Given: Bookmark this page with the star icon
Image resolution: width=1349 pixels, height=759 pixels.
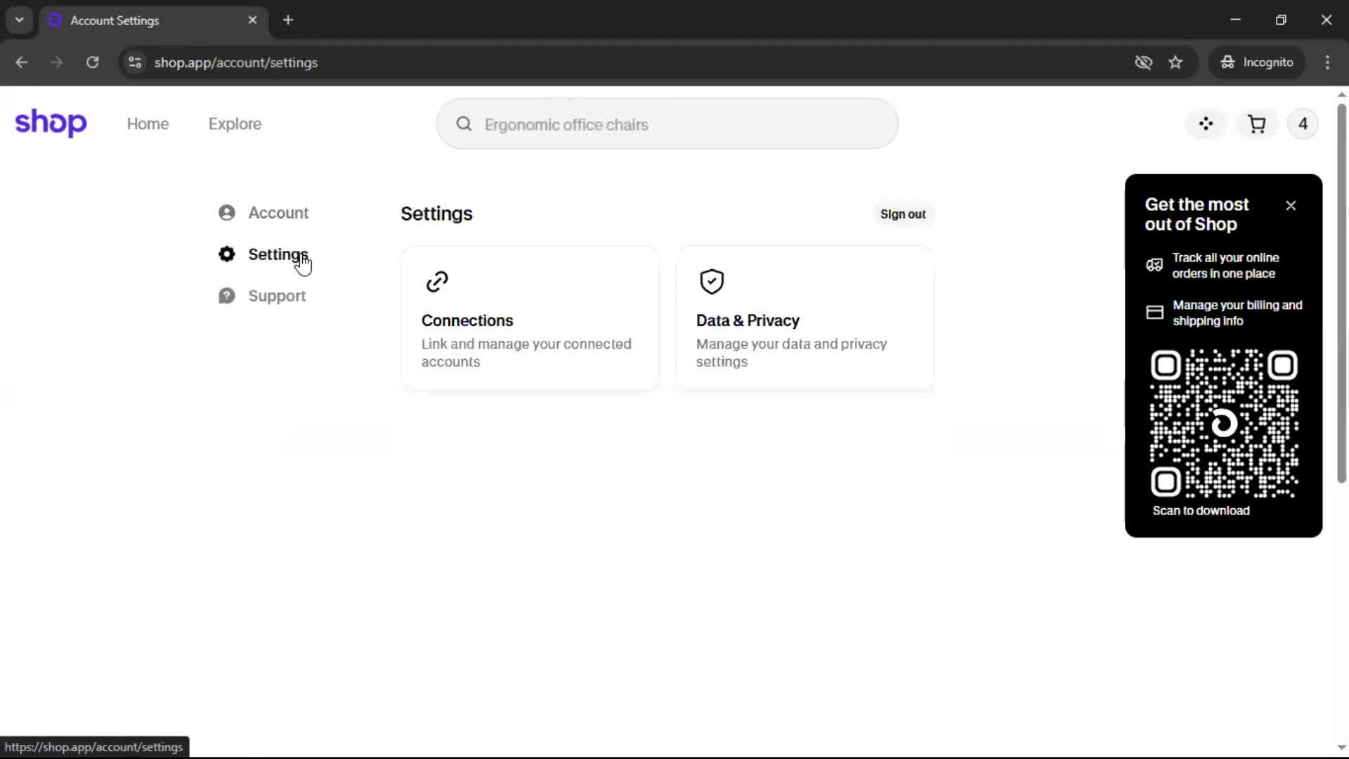Looking at the screenshot, I should click(x=1175, y=63).
